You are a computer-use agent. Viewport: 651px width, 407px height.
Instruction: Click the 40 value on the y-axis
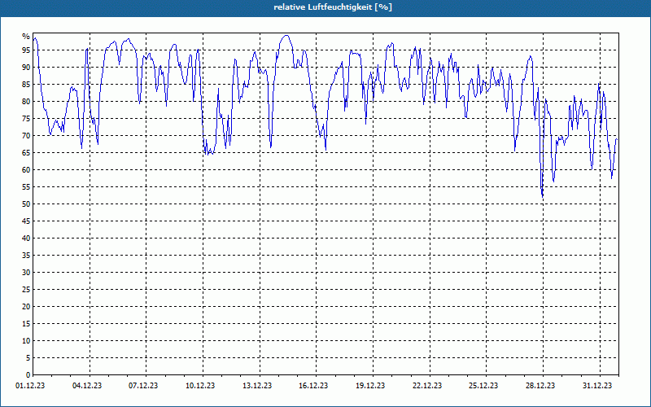(x=26, y=239)
